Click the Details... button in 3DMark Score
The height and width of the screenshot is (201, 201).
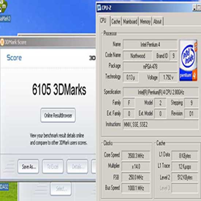[77, 167]
